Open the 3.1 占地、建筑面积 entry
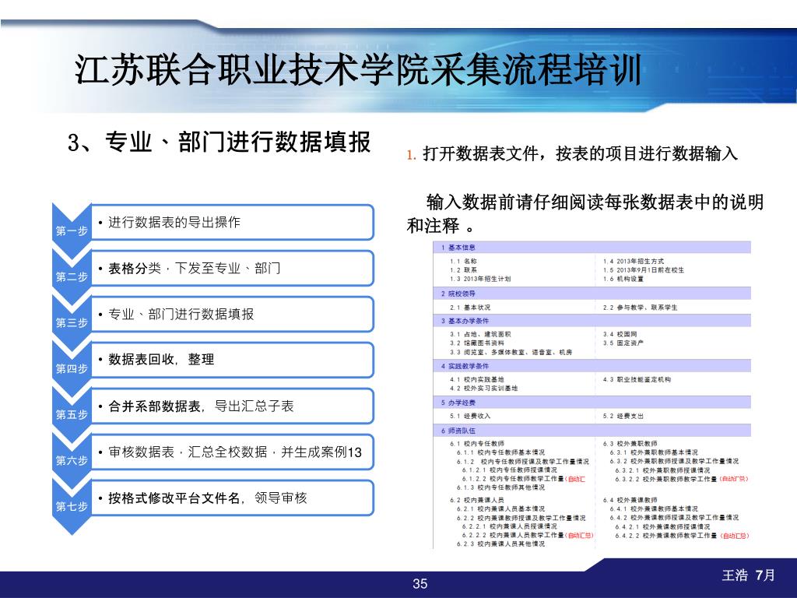This screenshot has width=797, height=598. coord(480,334)
